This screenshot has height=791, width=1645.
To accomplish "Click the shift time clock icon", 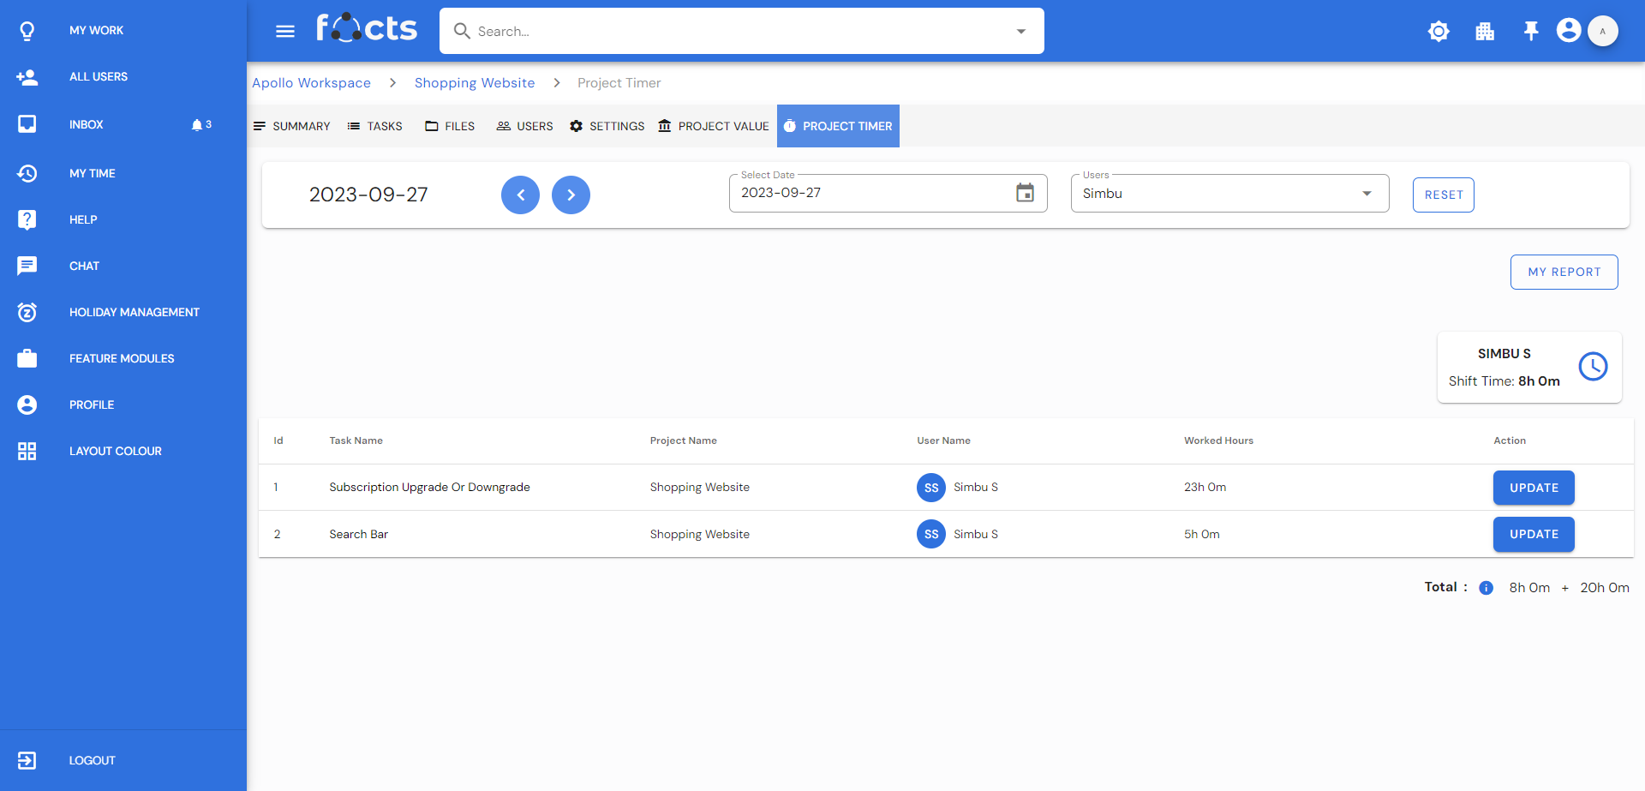I will 1593,367.
